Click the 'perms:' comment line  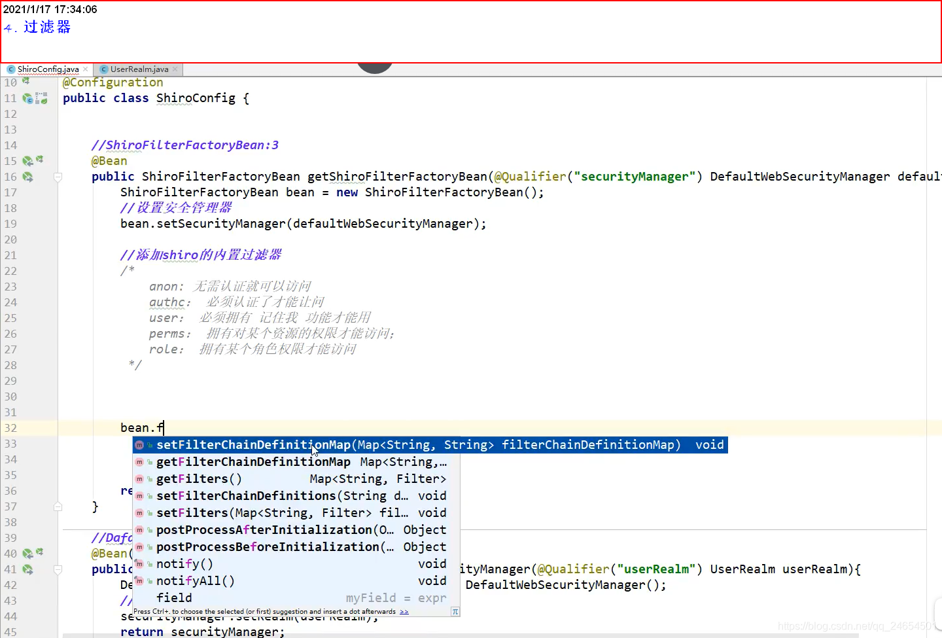coord(271,334)
